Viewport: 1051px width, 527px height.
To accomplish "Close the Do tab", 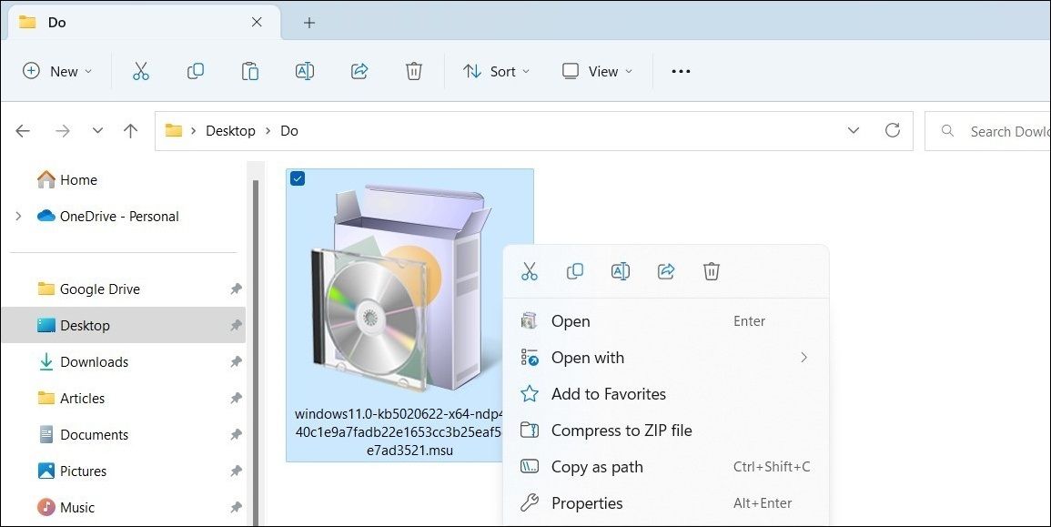I will (257, 22).
